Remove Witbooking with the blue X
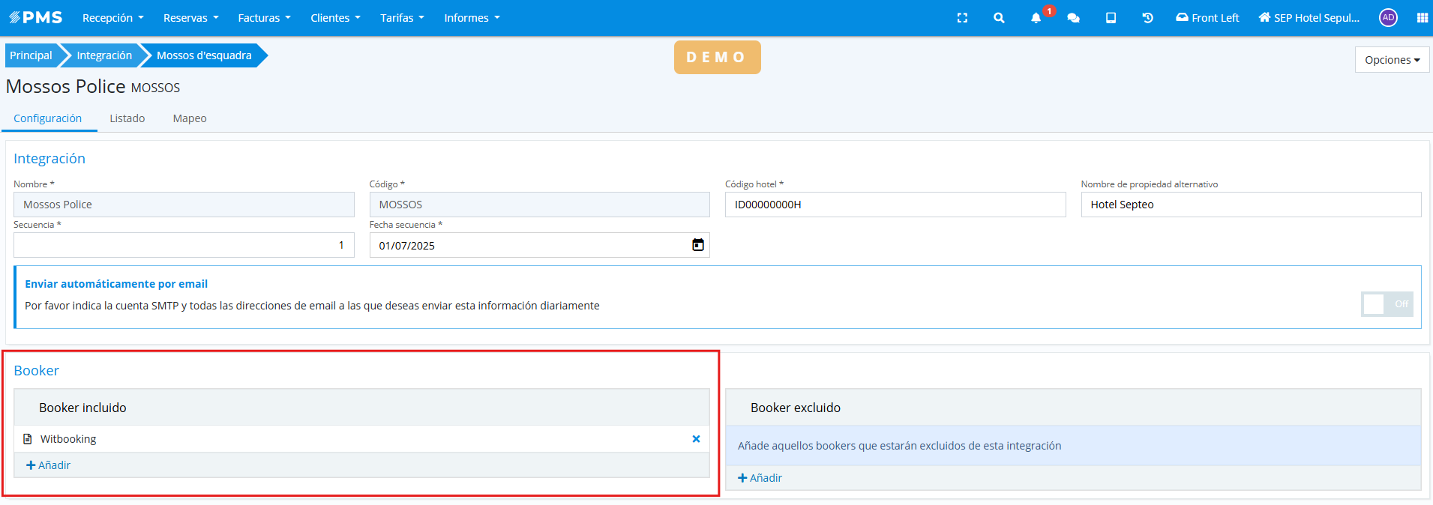Image resolution: width=1433 pixels, height=505 pixels. (x=696, y=439)
